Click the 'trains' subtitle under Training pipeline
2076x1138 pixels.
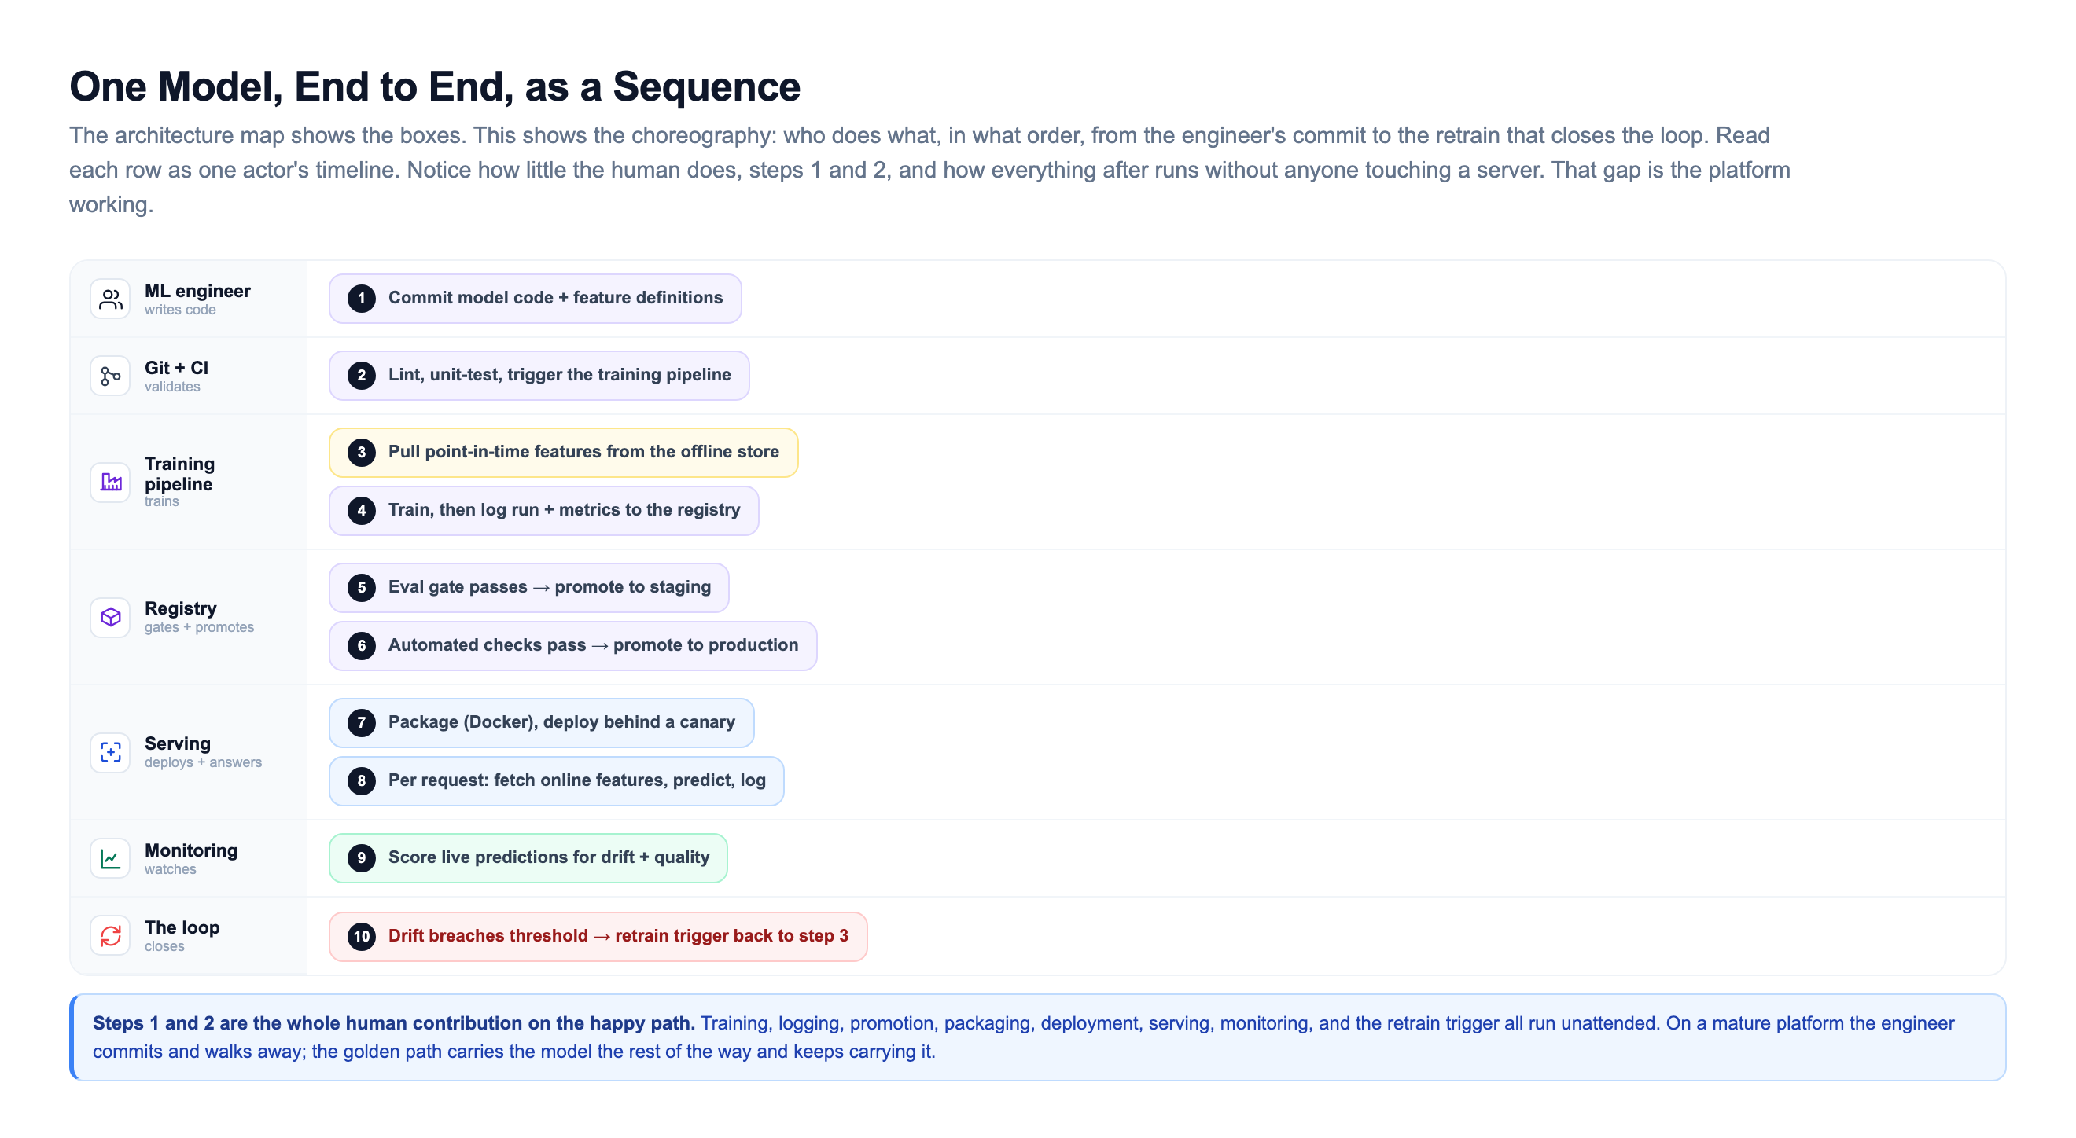[x=162, y=501]
